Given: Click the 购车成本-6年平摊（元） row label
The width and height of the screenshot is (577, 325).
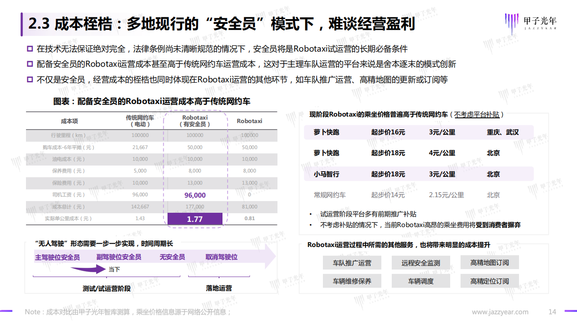Looking at the screenshot, I should point(69,147).
